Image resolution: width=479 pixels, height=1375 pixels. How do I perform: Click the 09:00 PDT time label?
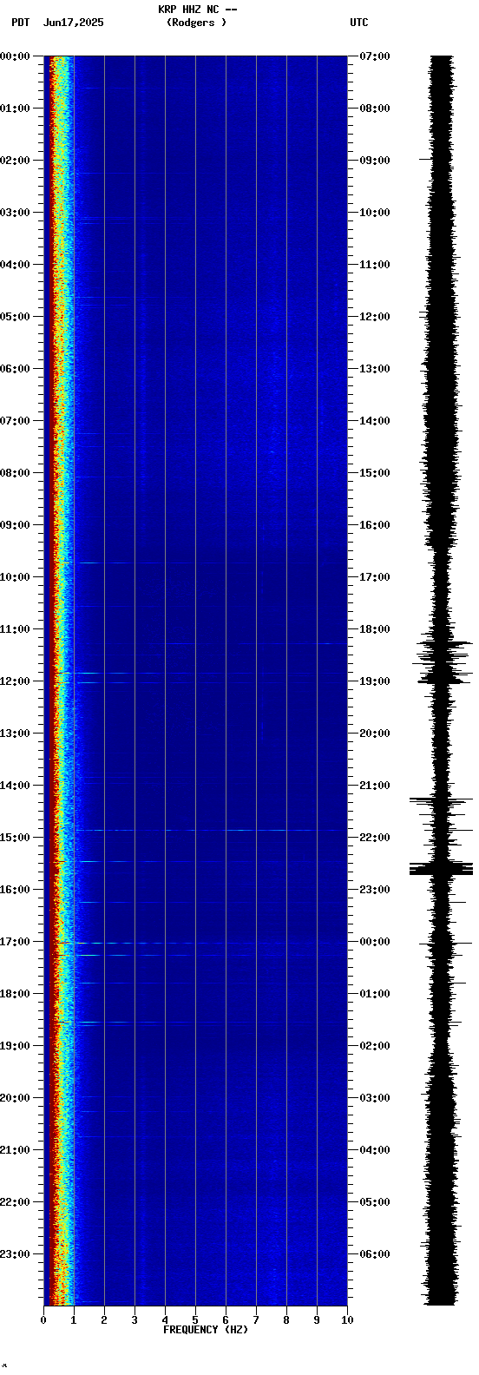point(16,525)
